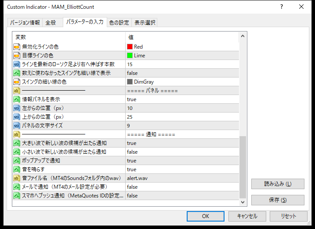
Task: Click the string icon of the パネル separator row
Action: 17,91
